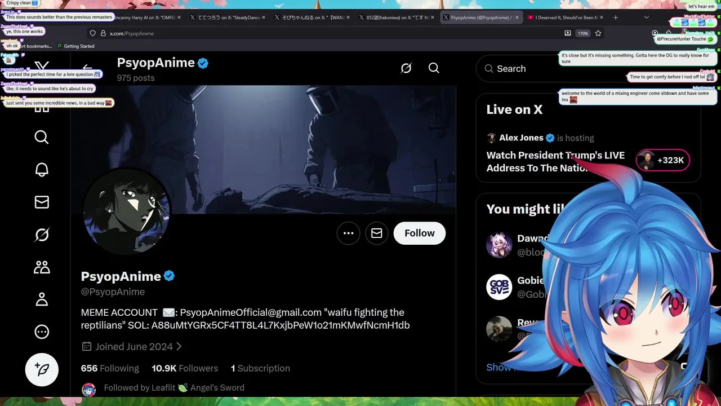
Task: Switch to Uncanny Harry AI tab
Action: coord(144,17)
